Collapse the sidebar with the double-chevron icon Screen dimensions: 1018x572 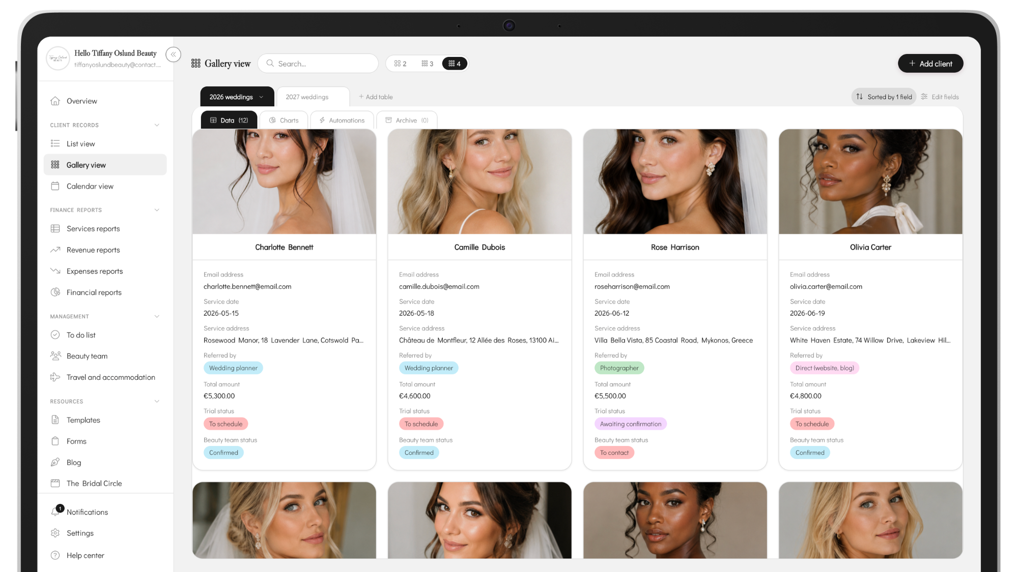pos(173,54)
